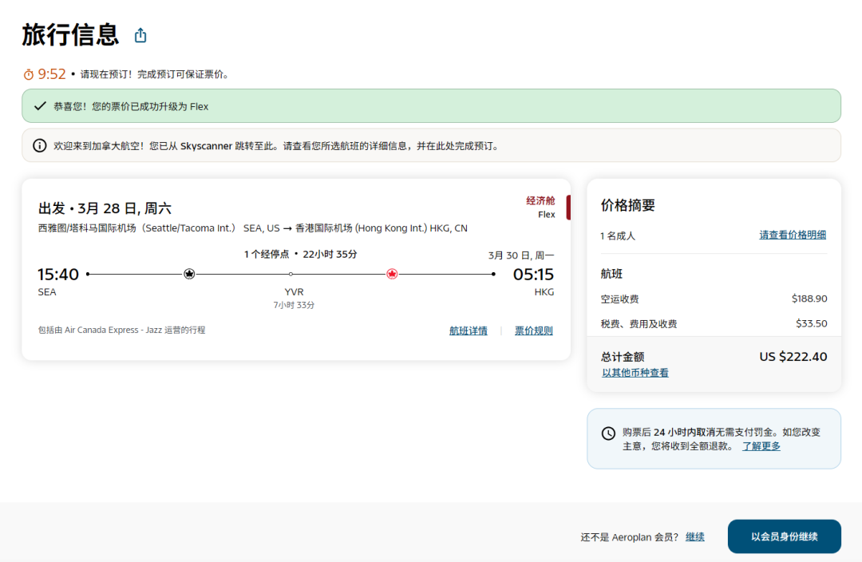Click 继续 to proceed without Aeroplan
This screenshot has height=562, width=862.
point(694,536)
